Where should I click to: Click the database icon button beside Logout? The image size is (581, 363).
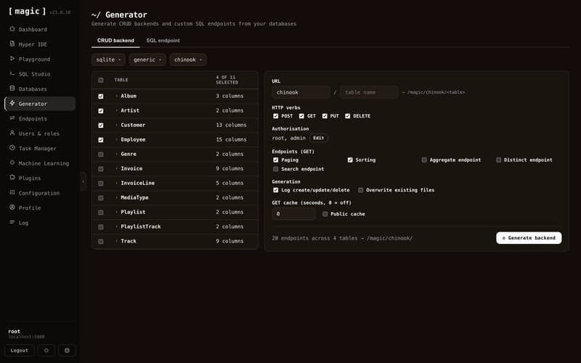pyautogui.click(x=67, y=351)
